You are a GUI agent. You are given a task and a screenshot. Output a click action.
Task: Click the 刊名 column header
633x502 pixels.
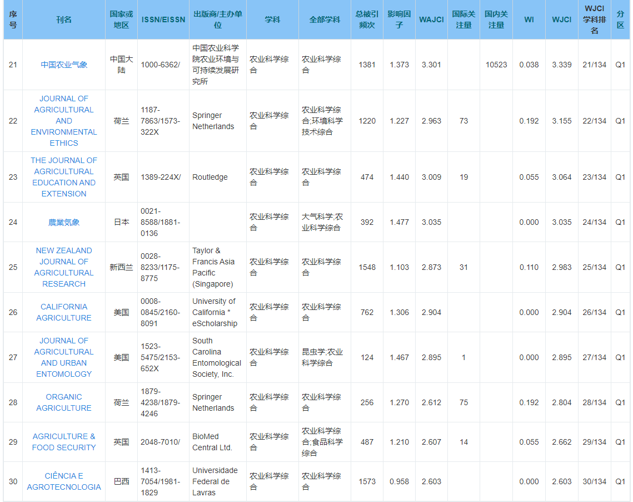tap(64, 19)
